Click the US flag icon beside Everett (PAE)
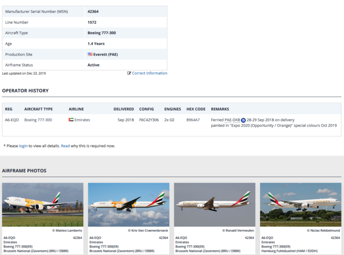Viewport: 344px width, 255px height. pos(90,54)
